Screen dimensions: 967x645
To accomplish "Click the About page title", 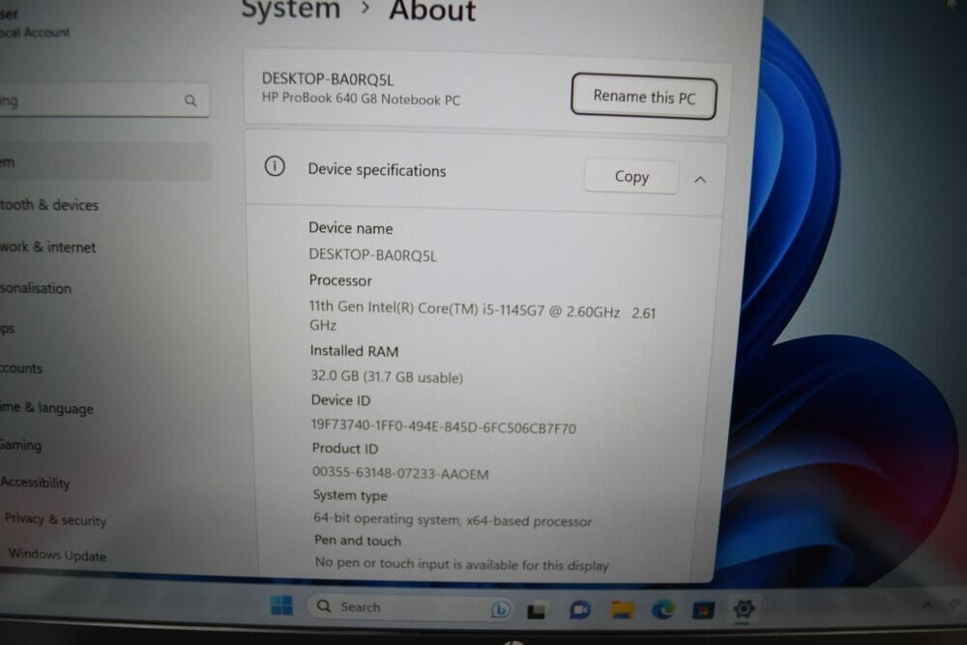I will pos(432,11).
